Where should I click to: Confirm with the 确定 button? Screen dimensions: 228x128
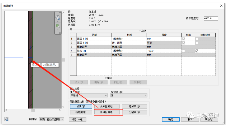click(x=171, y=119)
